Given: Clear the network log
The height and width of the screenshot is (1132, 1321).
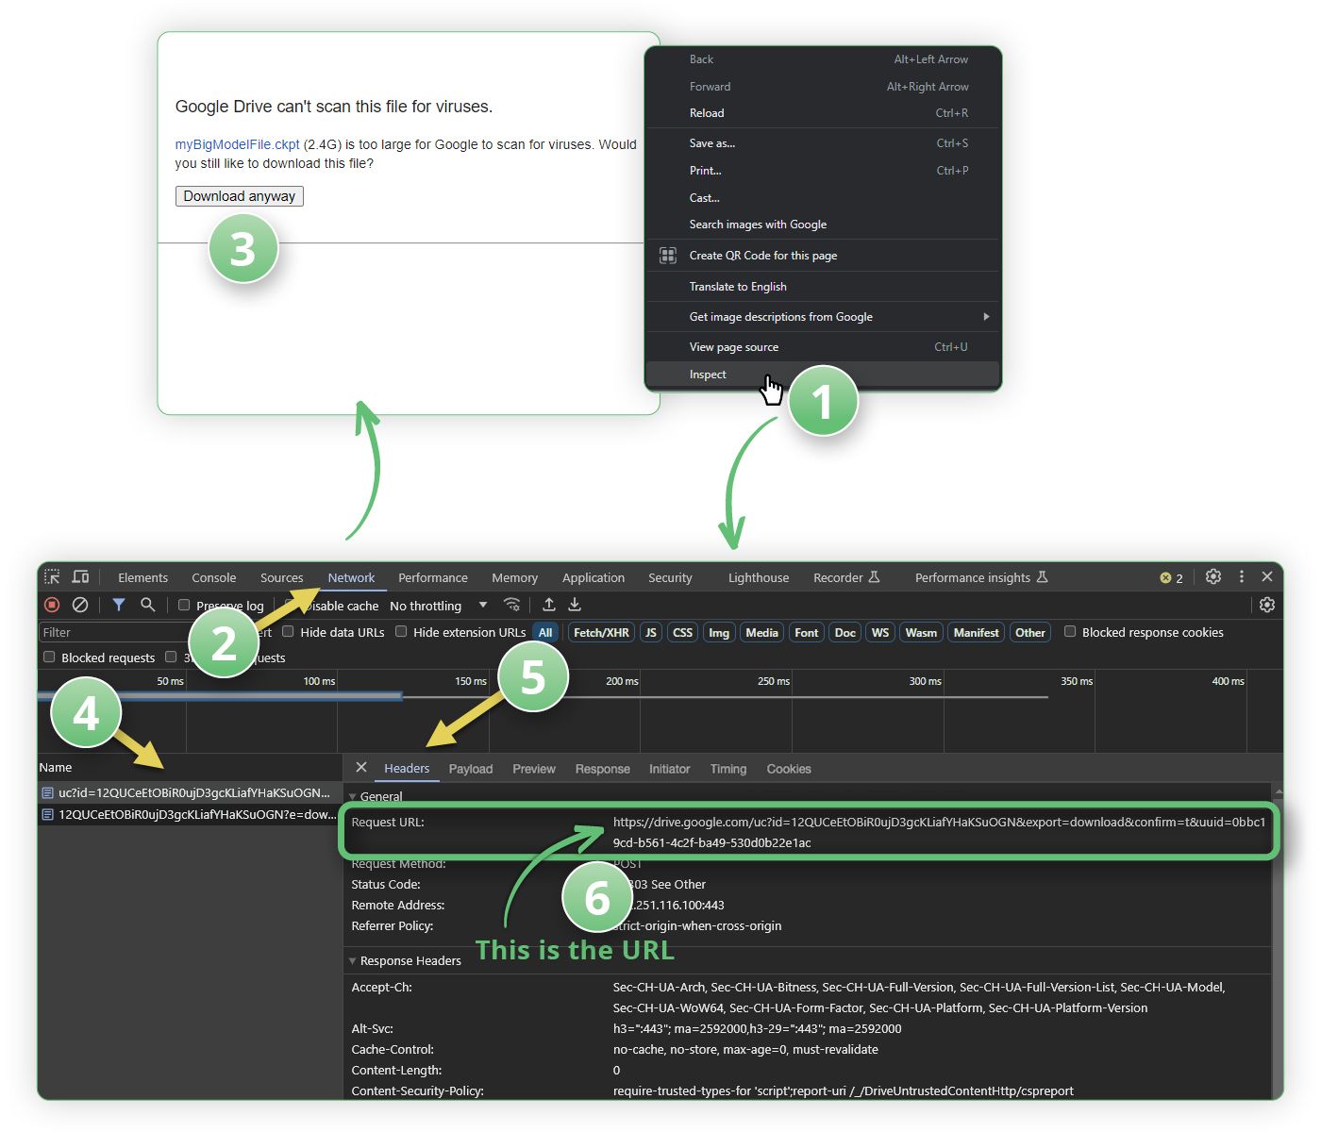Looking at the screenshot, I should 80,605.
